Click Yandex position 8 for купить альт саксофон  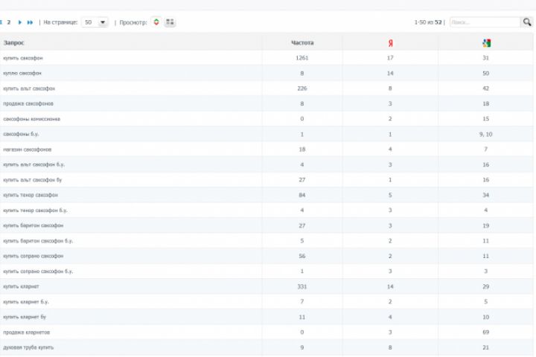click(390, 89)
